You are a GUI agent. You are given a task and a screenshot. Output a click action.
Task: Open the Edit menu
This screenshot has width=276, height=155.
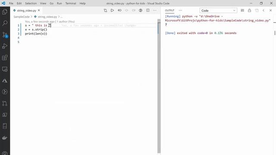[19, 3]
